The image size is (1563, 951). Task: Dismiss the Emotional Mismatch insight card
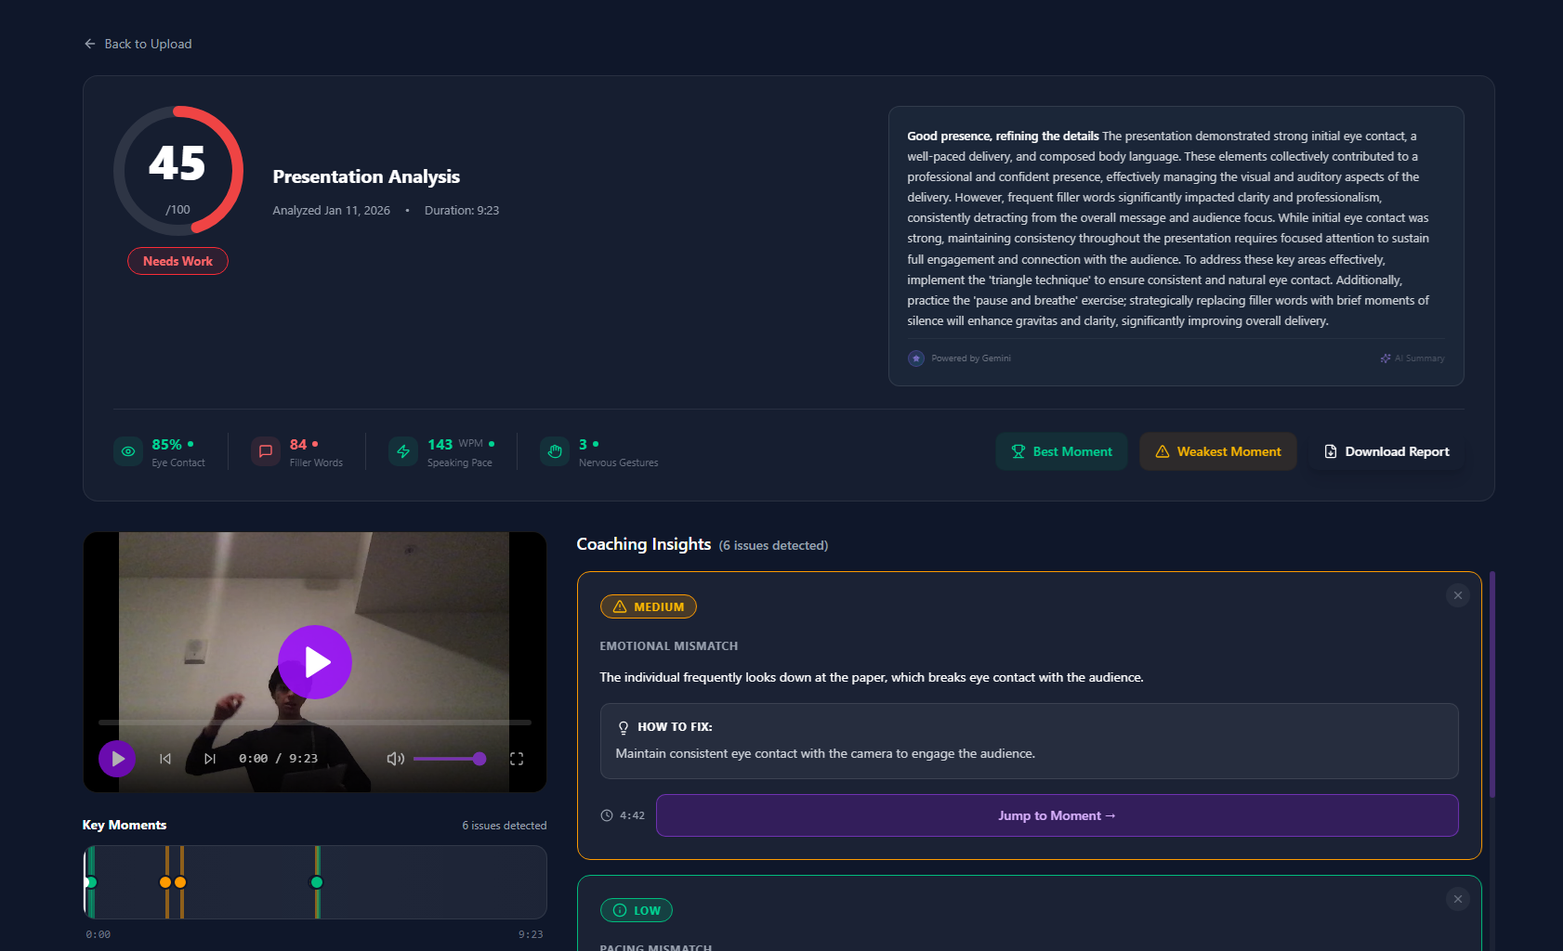1458,595
